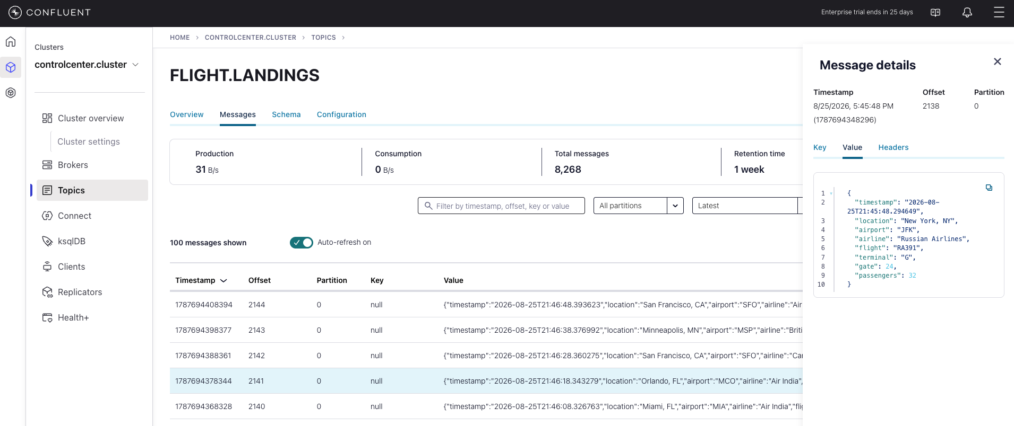This screenshot has width=1014, height=426.
Task: Click the "Russian Airlines" JSON value
Action: coord(933,239)
